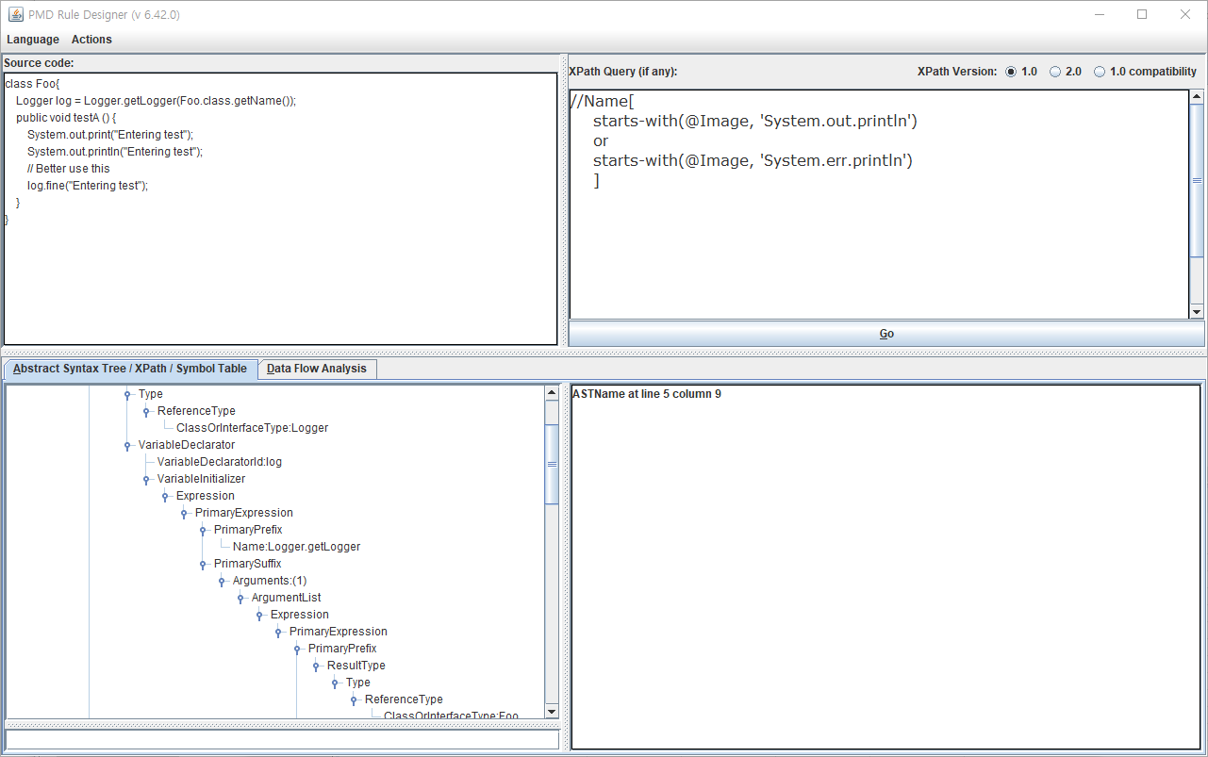Select Abstract Syntax Tree / XPath / Symbol Table tab

130,369
